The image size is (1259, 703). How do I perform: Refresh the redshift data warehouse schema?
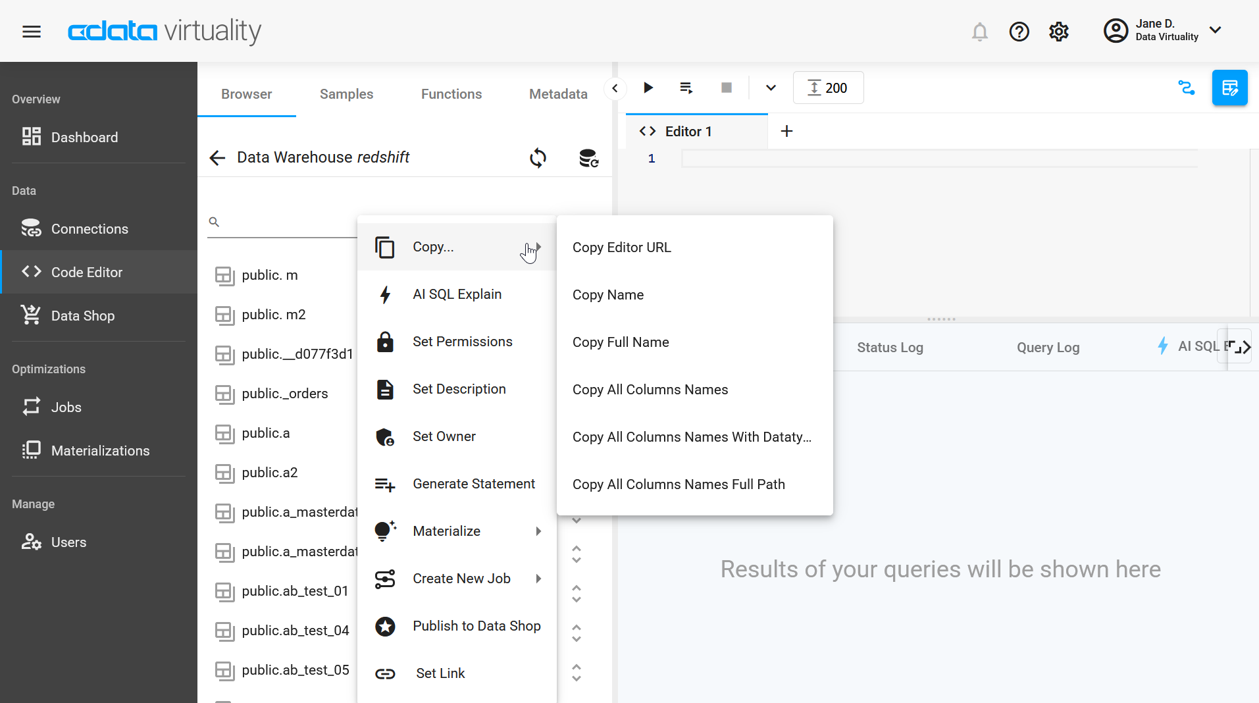tap(538, 158)
